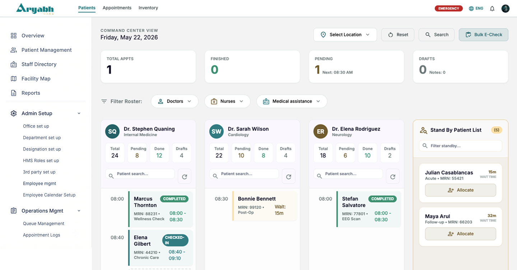The image size is (517, 270).
Task: Open the user profile avatar
Action: click(506, 9)
